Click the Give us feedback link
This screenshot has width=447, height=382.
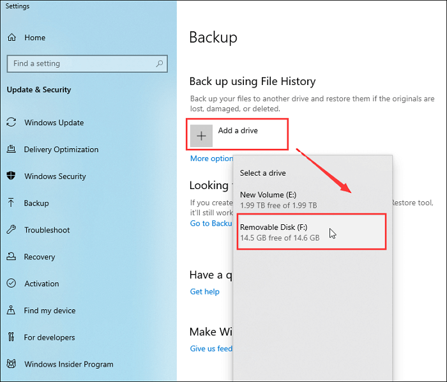211,349
